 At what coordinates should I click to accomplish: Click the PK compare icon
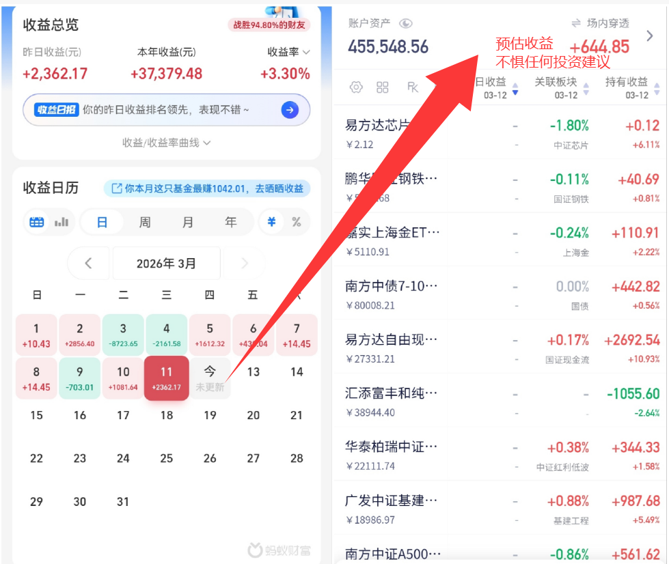coord(413,87)
